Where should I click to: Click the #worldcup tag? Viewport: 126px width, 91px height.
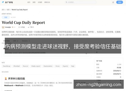point(7,66)
